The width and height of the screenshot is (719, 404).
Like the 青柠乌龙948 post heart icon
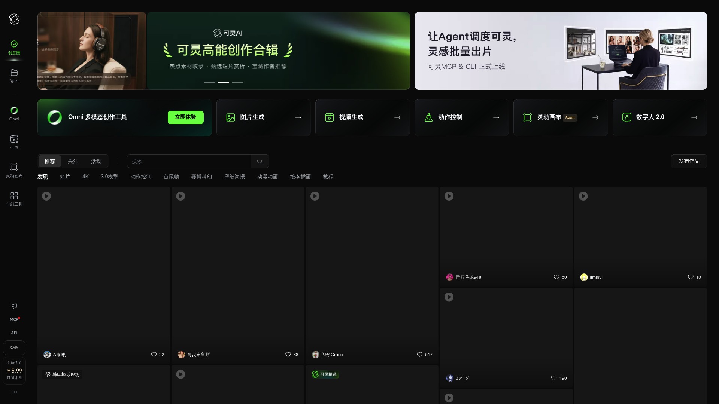coord(556,277)
